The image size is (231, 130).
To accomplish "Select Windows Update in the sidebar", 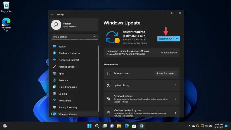I will pos(75,114).
